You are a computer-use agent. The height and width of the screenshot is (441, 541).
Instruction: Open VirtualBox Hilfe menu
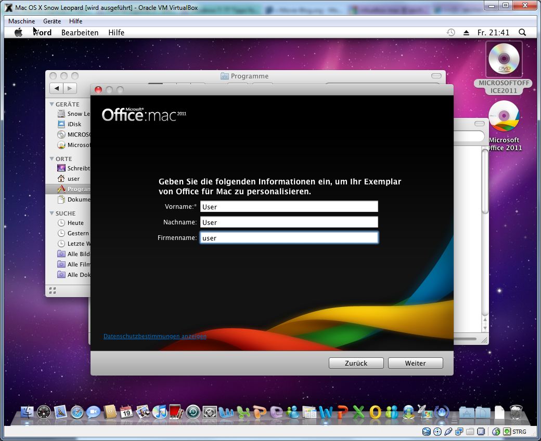pyautogui.click(x=75, y=21)
